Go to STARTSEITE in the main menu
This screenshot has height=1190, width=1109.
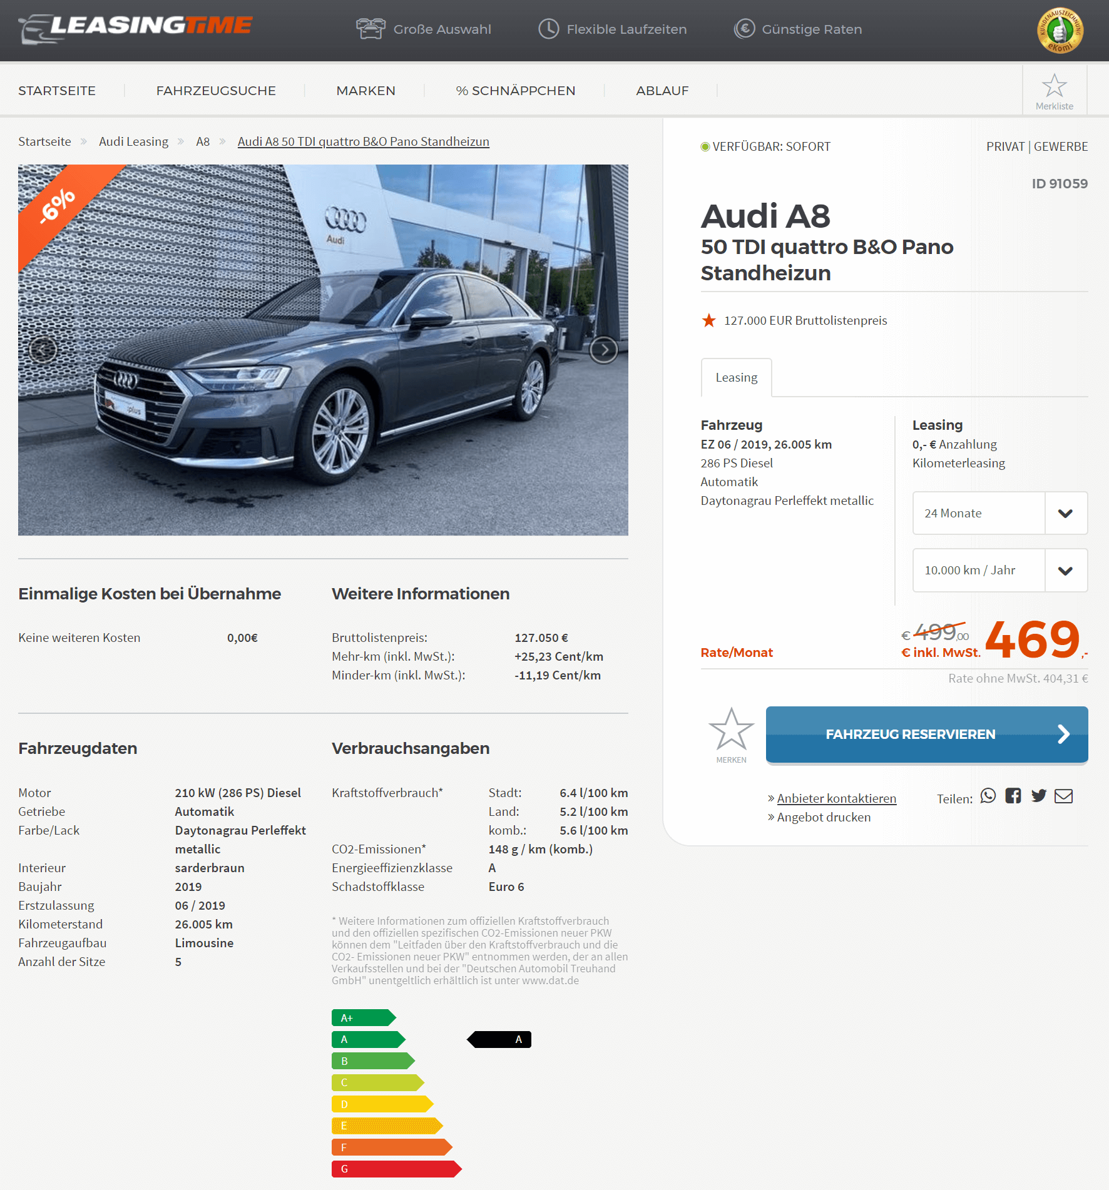click(57, 91)
